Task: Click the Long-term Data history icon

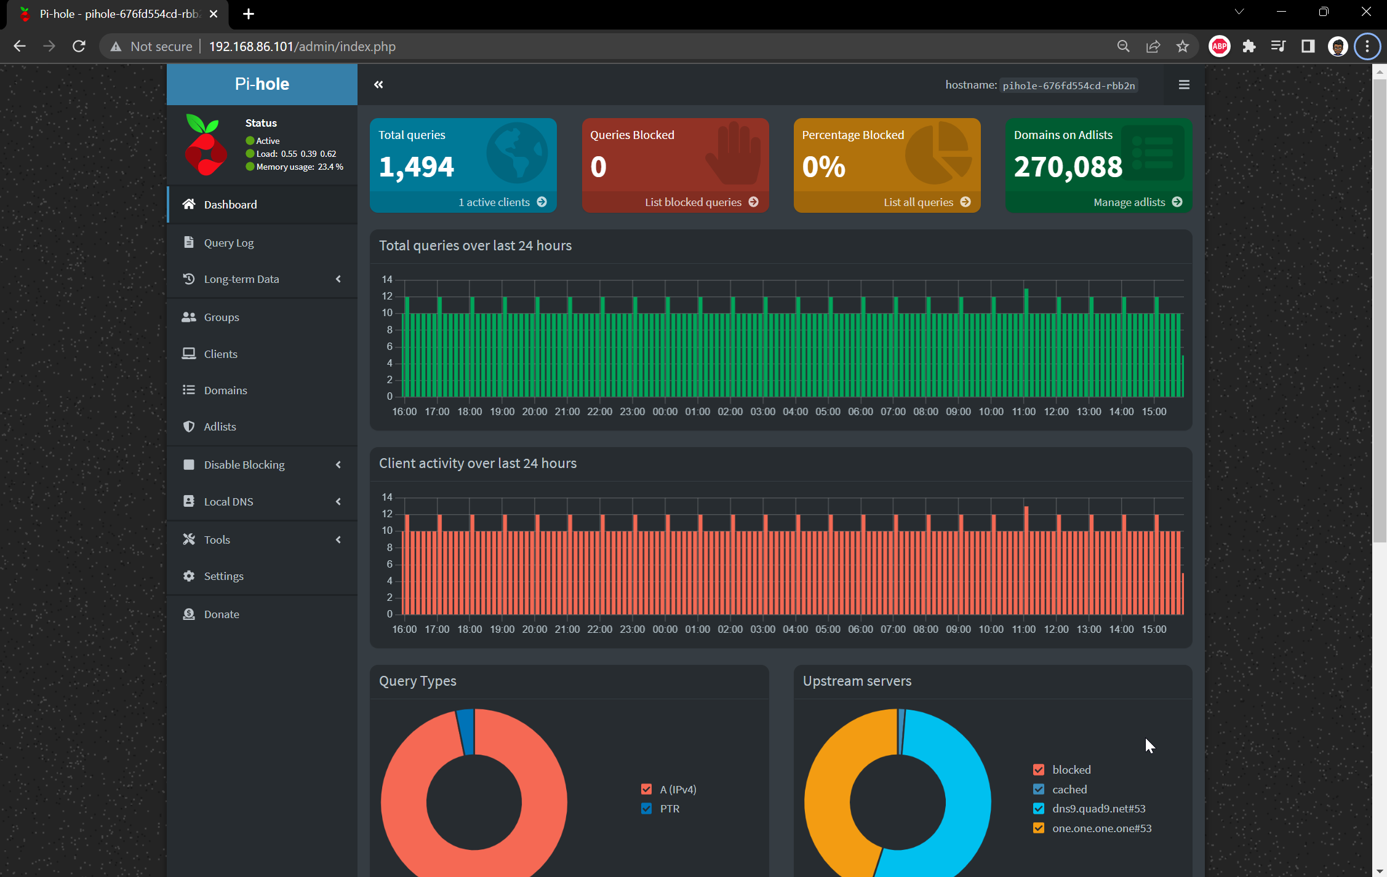Action: [x=189, y=279]
